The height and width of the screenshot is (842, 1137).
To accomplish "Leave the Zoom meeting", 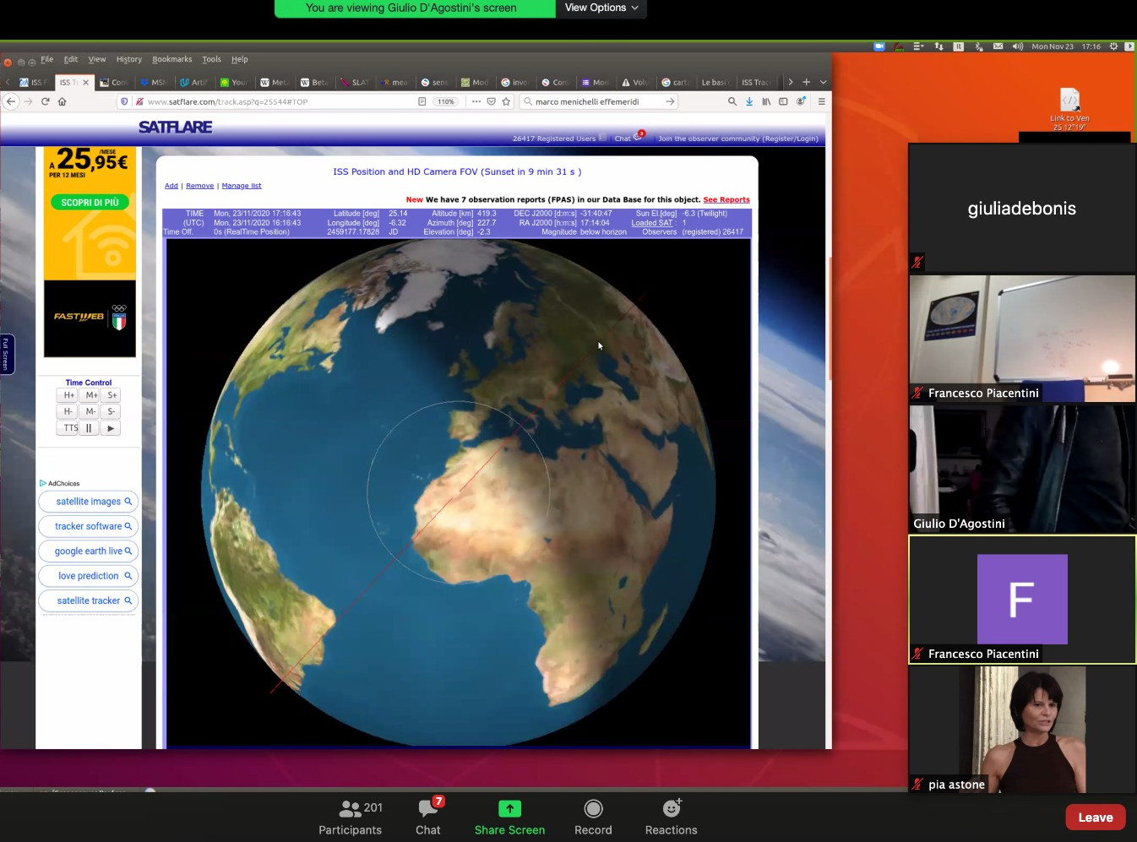I will click(1095, 817).
